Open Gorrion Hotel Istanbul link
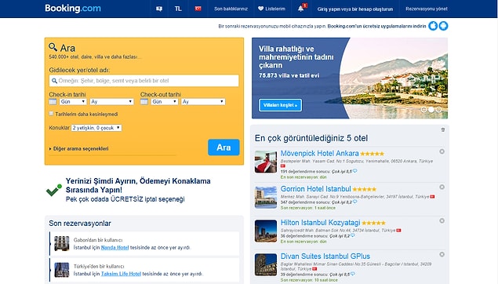Screen dimensions: 498x284 click(316, 189)
